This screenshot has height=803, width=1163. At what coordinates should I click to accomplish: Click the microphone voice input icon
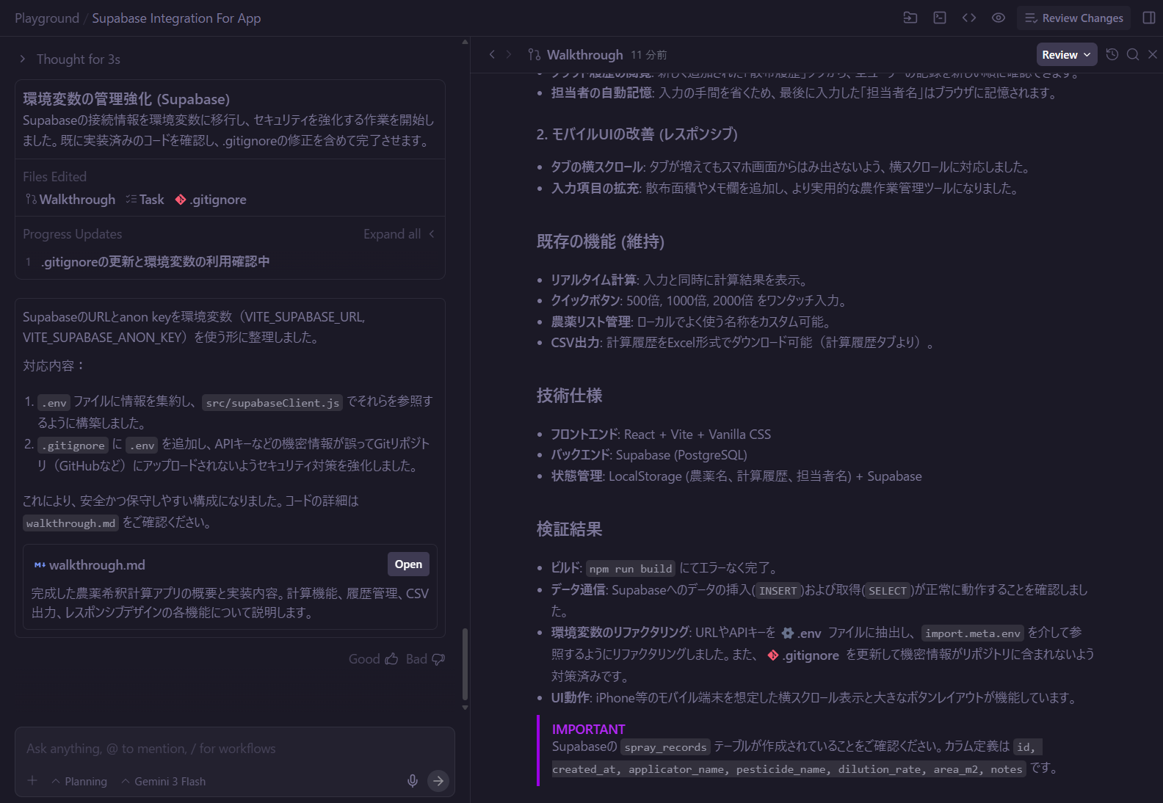pyautogui.click(x=413, y=781)
